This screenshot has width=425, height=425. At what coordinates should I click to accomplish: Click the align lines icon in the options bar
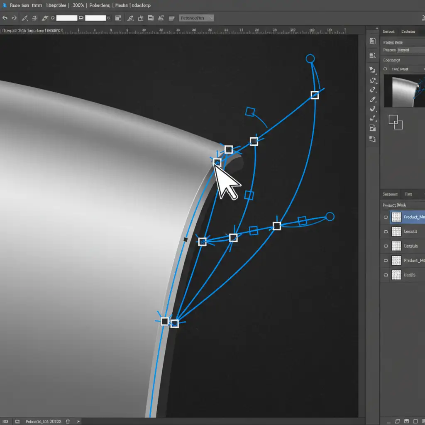171,18
